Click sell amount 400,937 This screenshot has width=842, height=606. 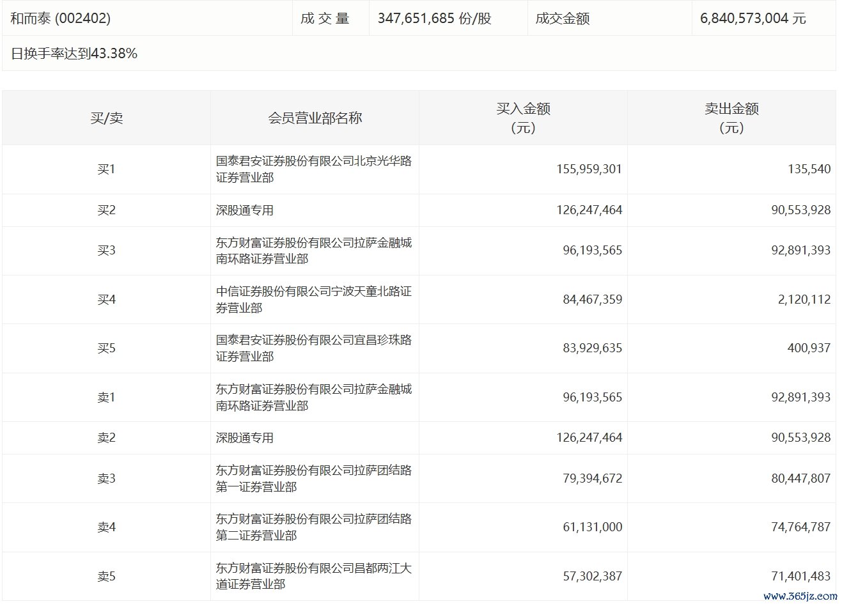[809, 348]
